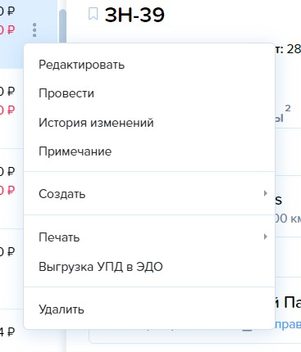Screen dimensions: 301x352
Task: Click the ЗН-39 order title
Action: coord(135,15)
